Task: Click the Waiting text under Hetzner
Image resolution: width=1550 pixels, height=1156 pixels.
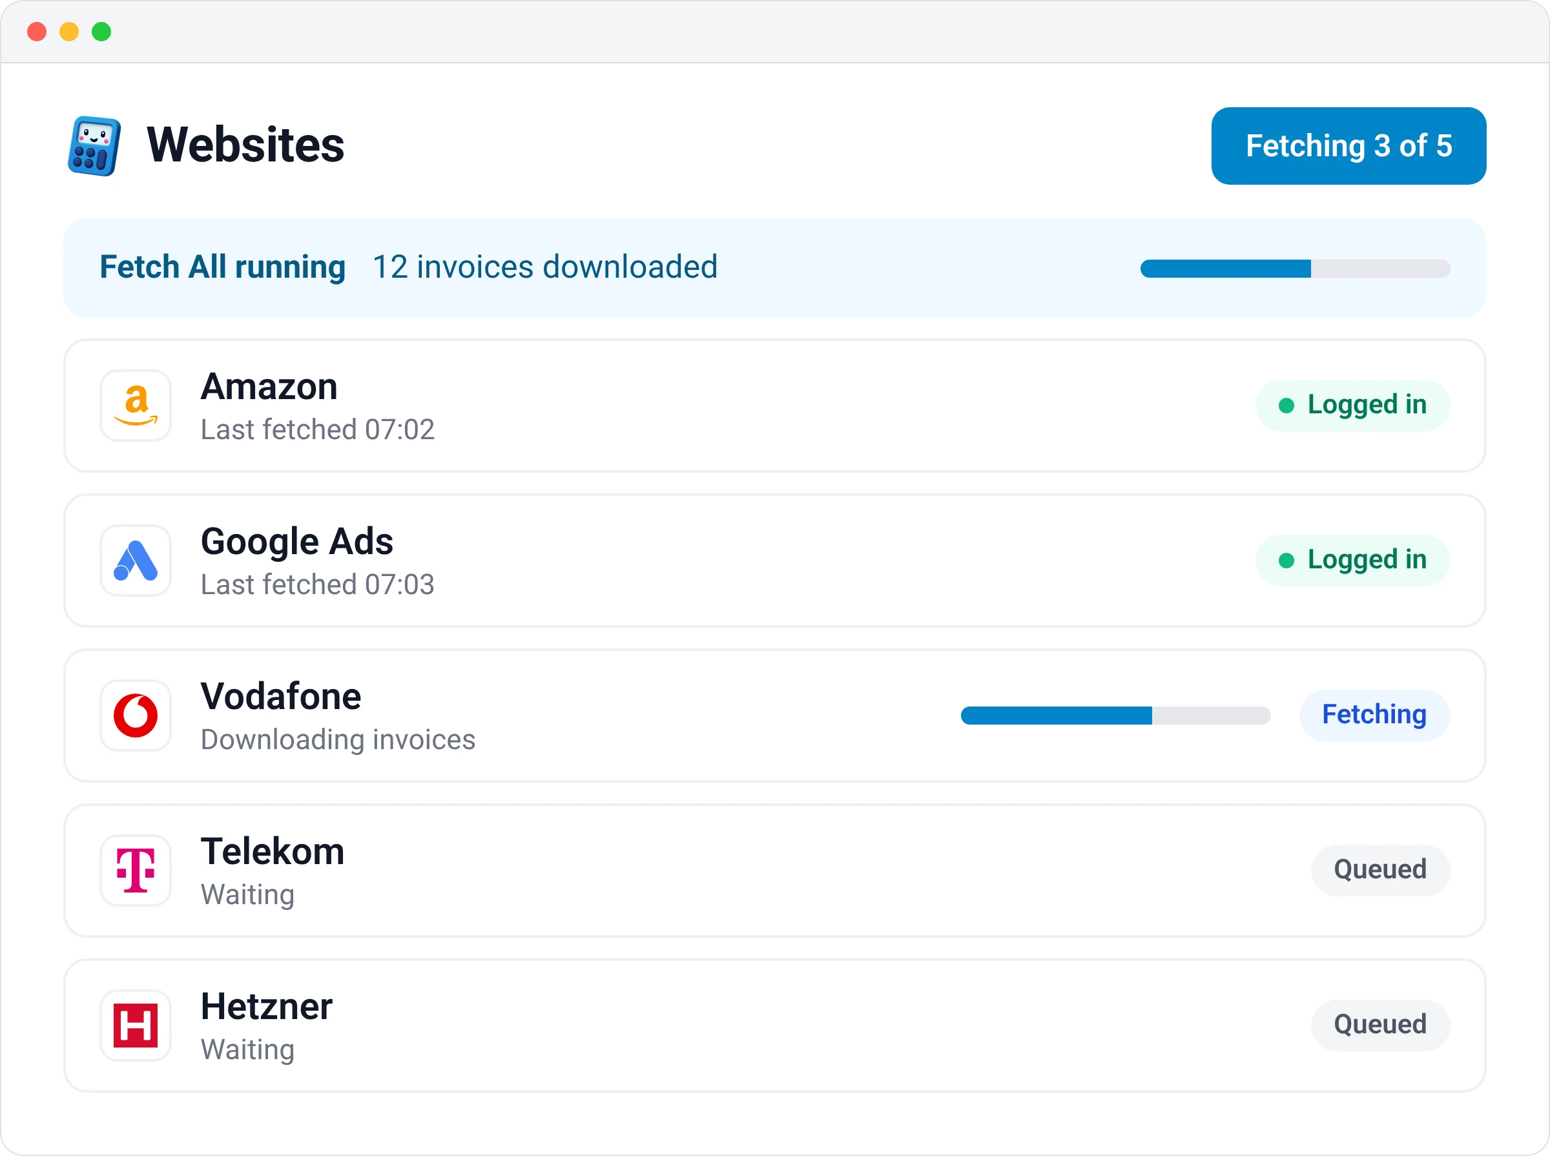Action: click(248, 1051)
